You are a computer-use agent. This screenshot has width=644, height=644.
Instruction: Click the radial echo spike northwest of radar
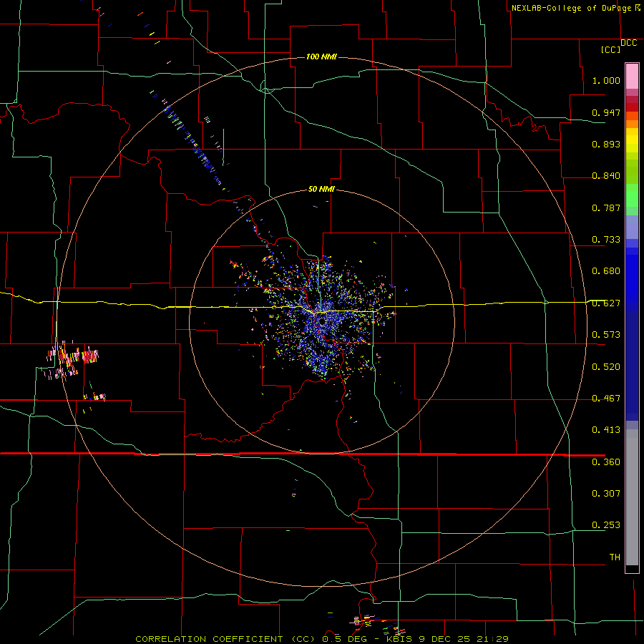pos(193,144)
